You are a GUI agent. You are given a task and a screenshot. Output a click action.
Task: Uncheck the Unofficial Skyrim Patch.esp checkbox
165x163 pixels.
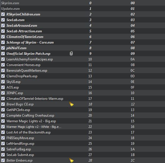(3, 54)
